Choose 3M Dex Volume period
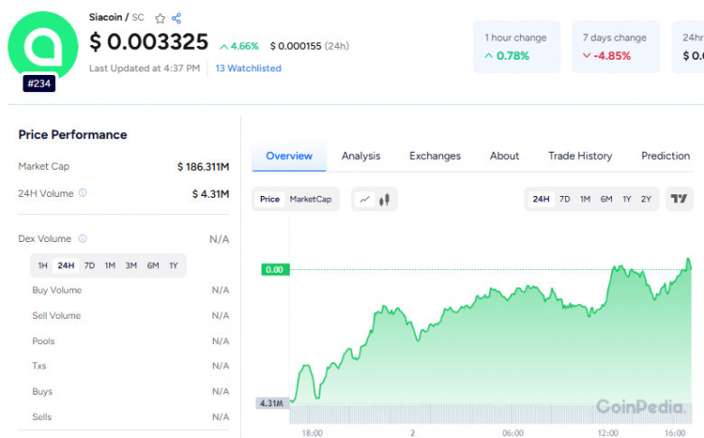This screenshot has width=704, height=438. (131, 266)
